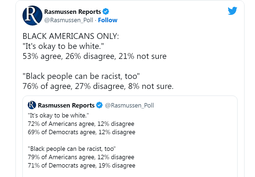Click the quoted line '72% of Americans agree'

pos(81,124)
